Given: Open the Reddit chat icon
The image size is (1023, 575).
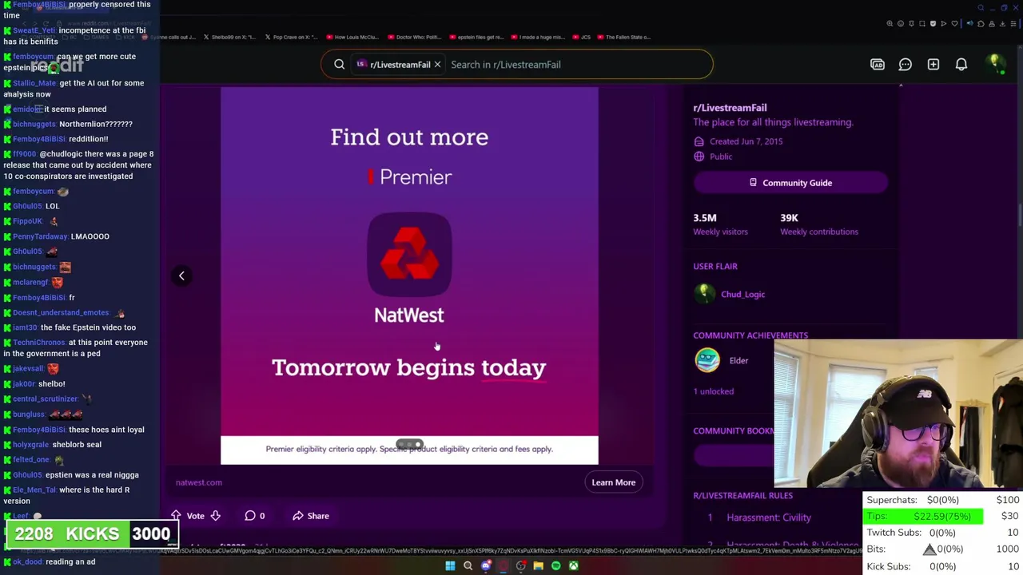Looking at the screenshot, I should tap(905, 65).
